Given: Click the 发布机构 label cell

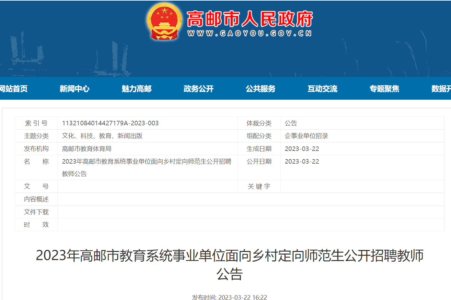Looking at the screenshot, I should (x=36, y=149).
